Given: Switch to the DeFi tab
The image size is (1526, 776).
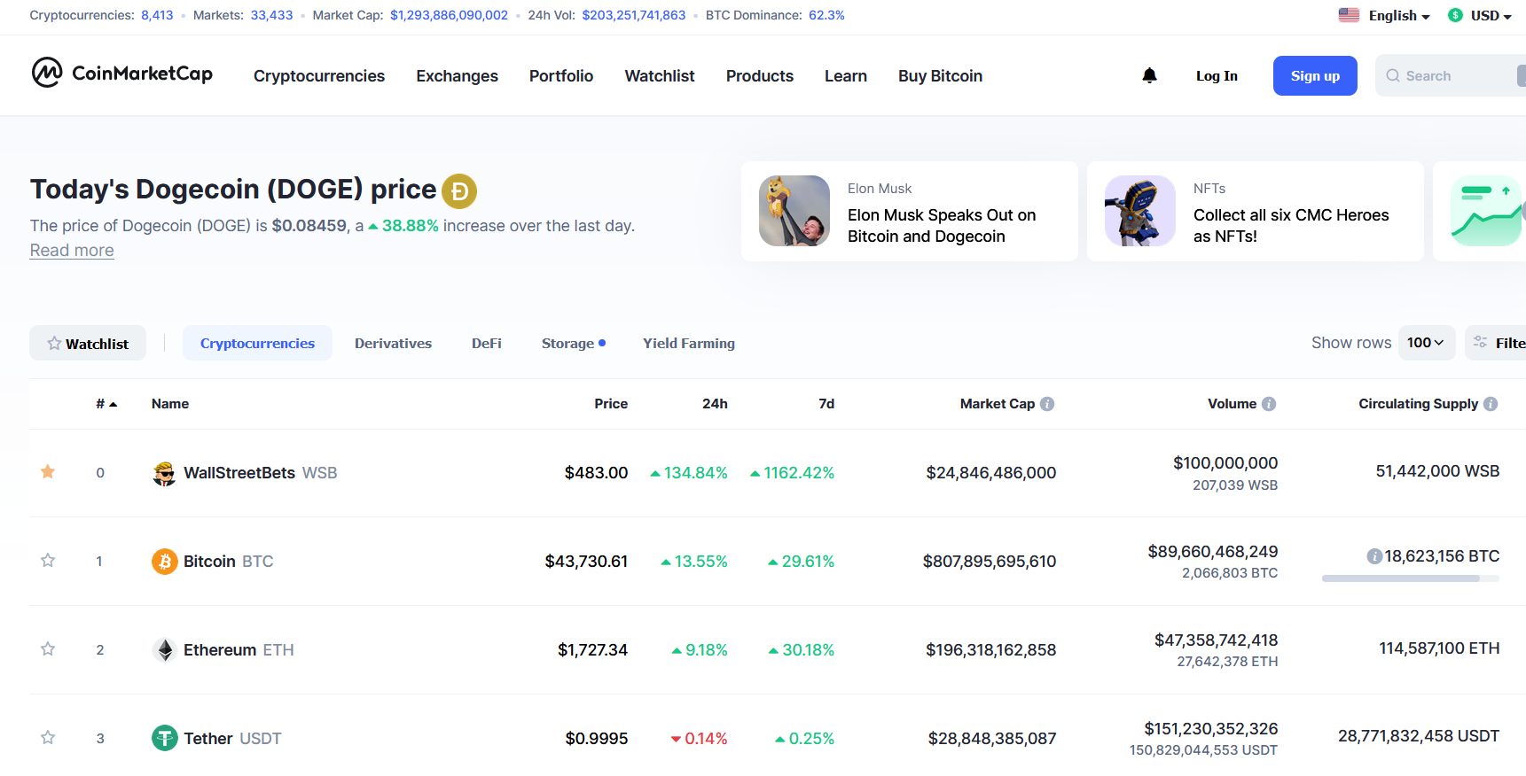Looking at the screenshot, I should point(487,343).
